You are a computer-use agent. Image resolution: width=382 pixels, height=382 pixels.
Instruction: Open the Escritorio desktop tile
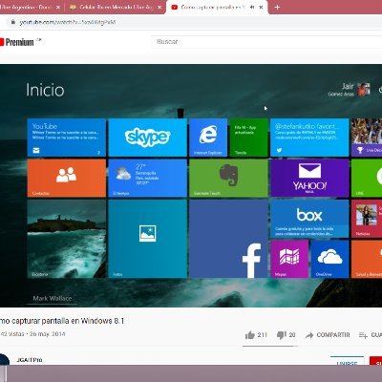67,239
